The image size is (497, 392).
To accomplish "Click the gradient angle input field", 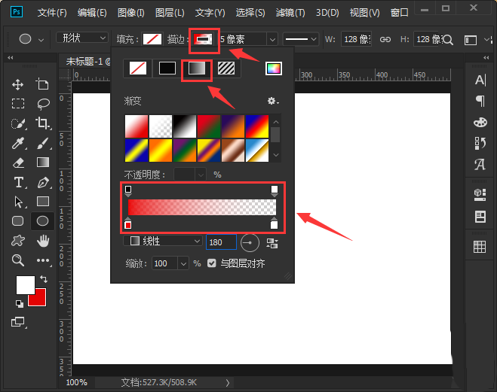I will [221, 242].
